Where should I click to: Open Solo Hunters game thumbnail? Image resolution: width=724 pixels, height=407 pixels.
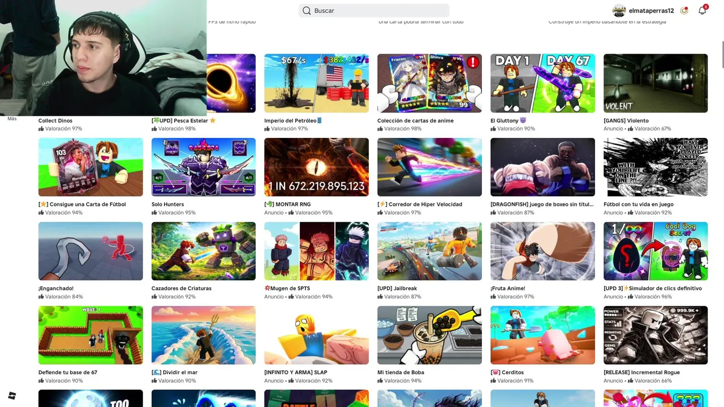pyautogui.click(x=204, y=167)
